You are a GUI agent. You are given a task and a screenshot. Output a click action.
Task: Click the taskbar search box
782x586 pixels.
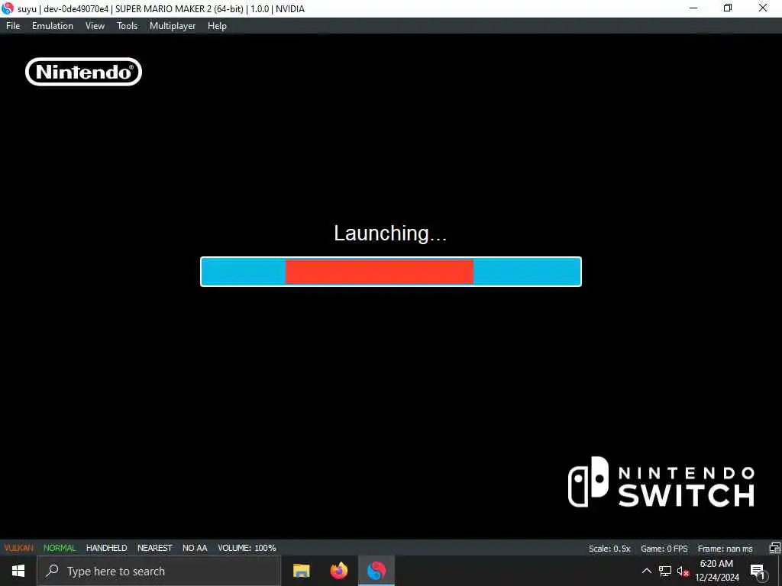(x=159, y=571)
